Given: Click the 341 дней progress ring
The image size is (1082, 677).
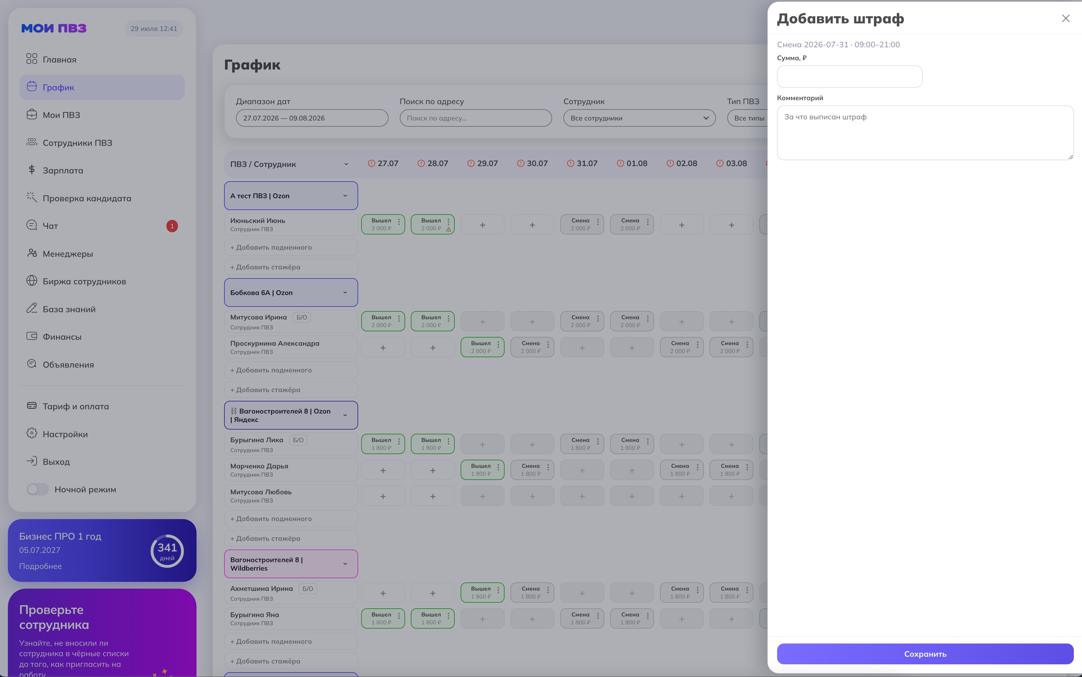Looking at the screenshot, I should click(x=167, y=551).
